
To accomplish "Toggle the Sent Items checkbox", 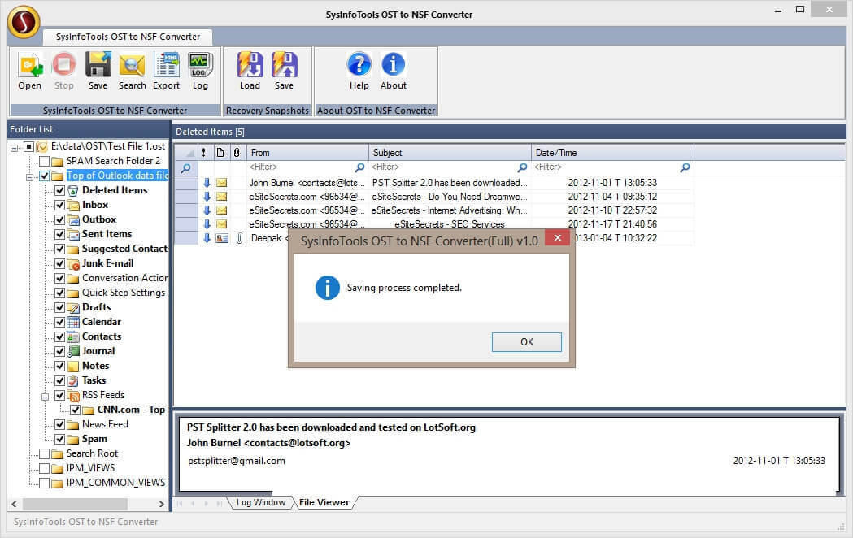I will (60, 234).
